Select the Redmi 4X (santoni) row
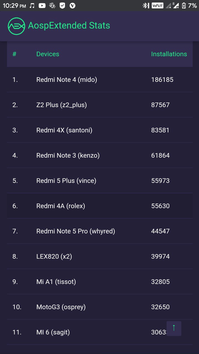This screenshot has width=199, height=354. pos(100,130)
